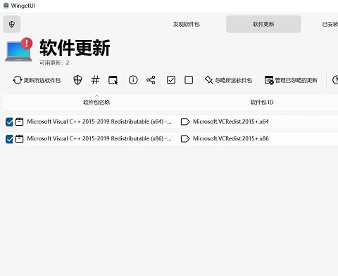This screenshot has width=338, height=276.
Task: Select Microsoft Visual C++ 2015-2019 Redistributable (x86) name
Action: [x=99, y=138]
